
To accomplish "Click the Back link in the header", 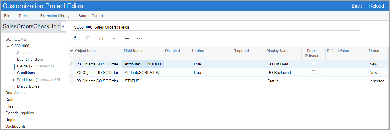I will coord(356,6).
